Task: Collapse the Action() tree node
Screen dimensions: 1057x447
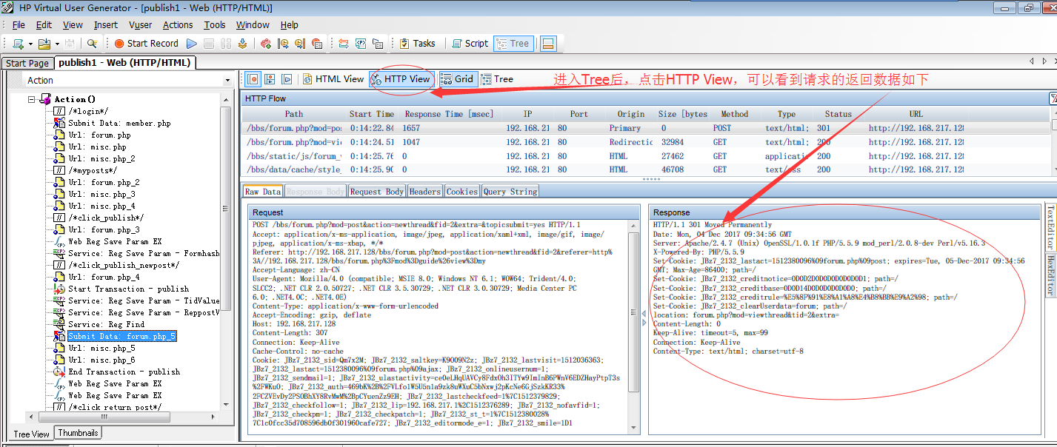Action: (32, 99)
